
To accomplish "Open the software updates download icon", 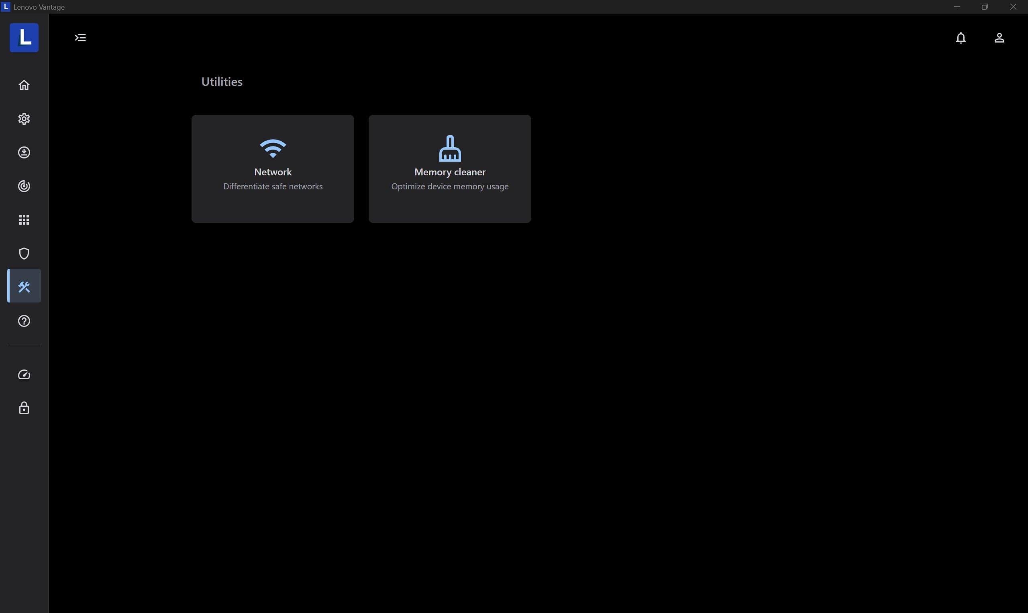I will point(24,152).
